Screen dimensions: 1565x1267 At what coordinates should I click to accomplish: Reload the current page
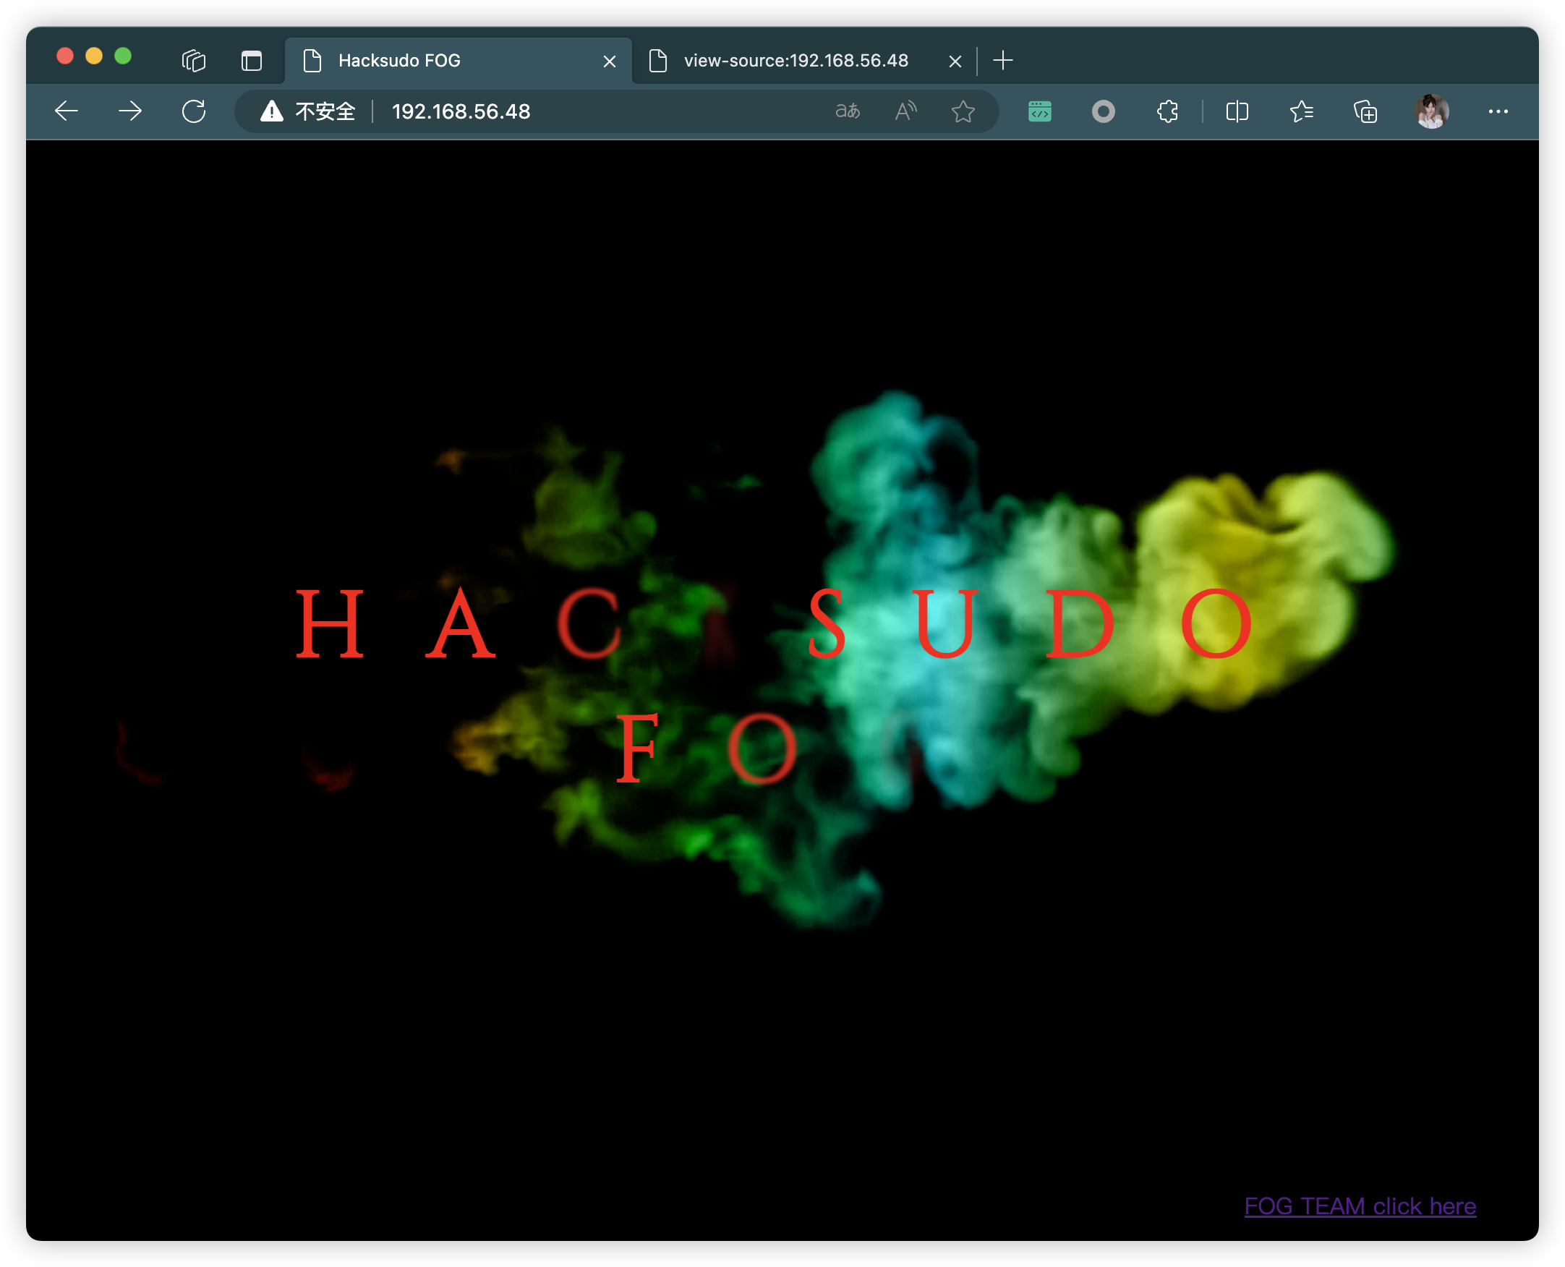[193, 111]
